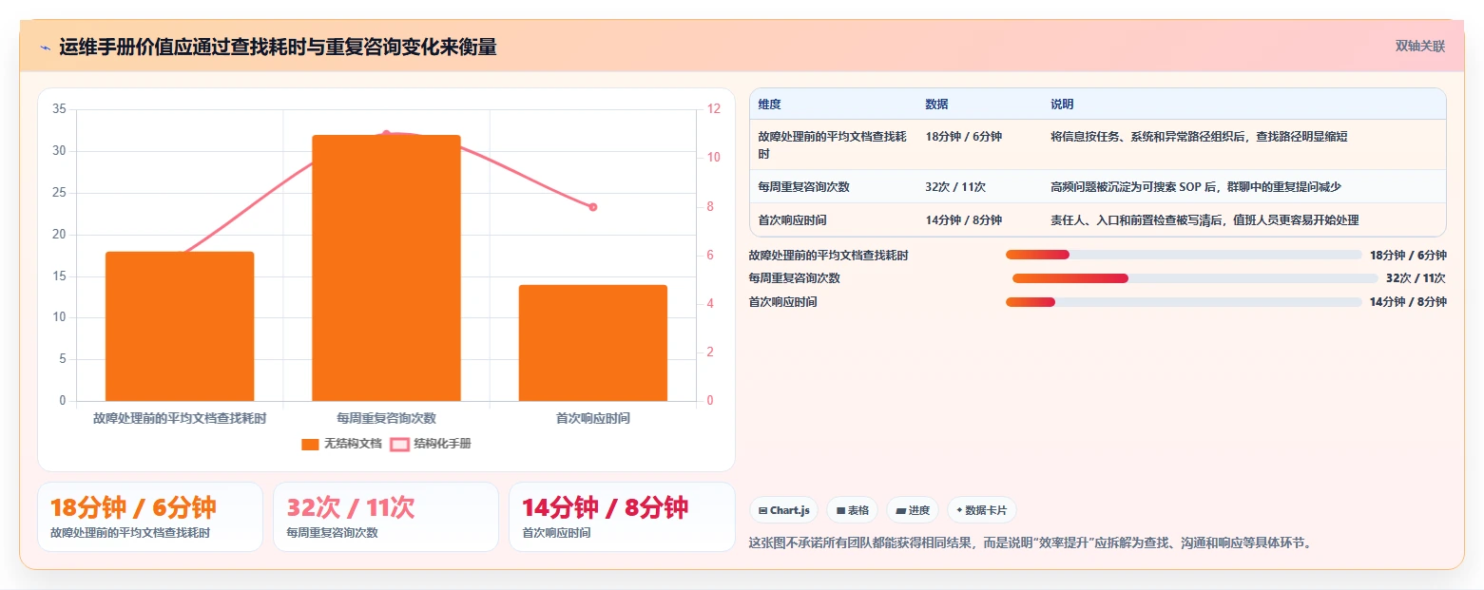Viewport: 1484px width, 590px height.
Task: Click the description starting 将信息按任务、系统
Action: (x=1199, y=137)
